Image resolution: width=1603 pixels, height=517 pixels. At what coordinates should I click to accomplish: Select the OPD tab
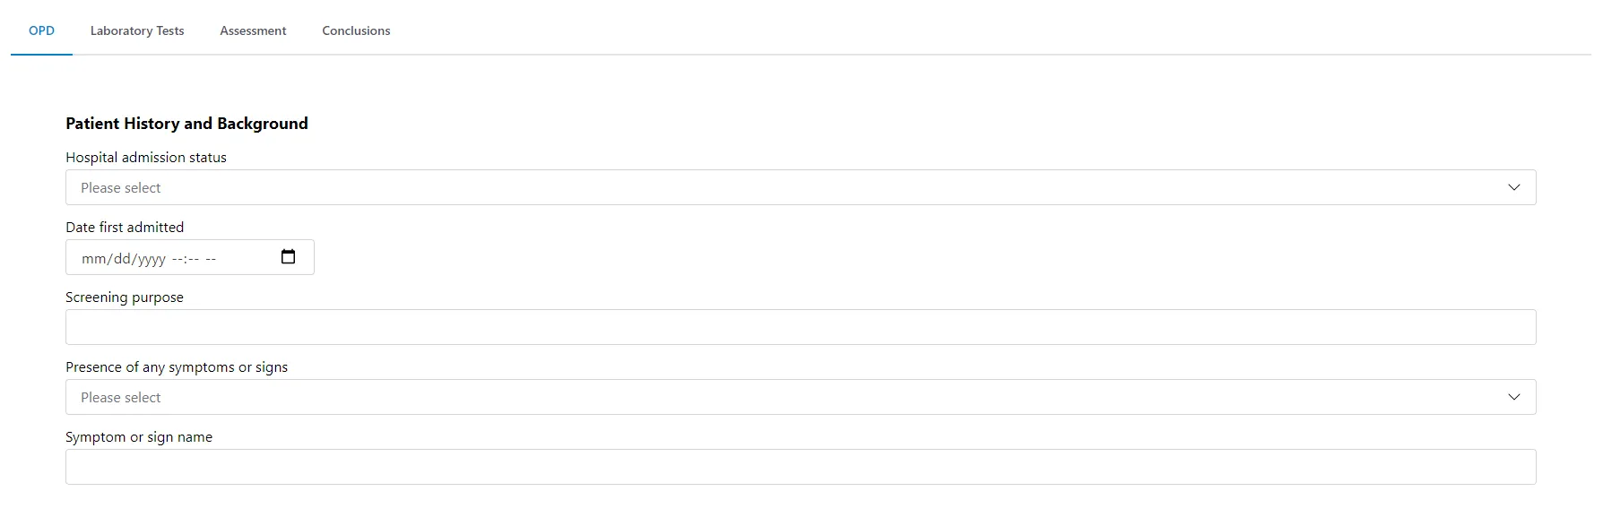tap(41, 30)
